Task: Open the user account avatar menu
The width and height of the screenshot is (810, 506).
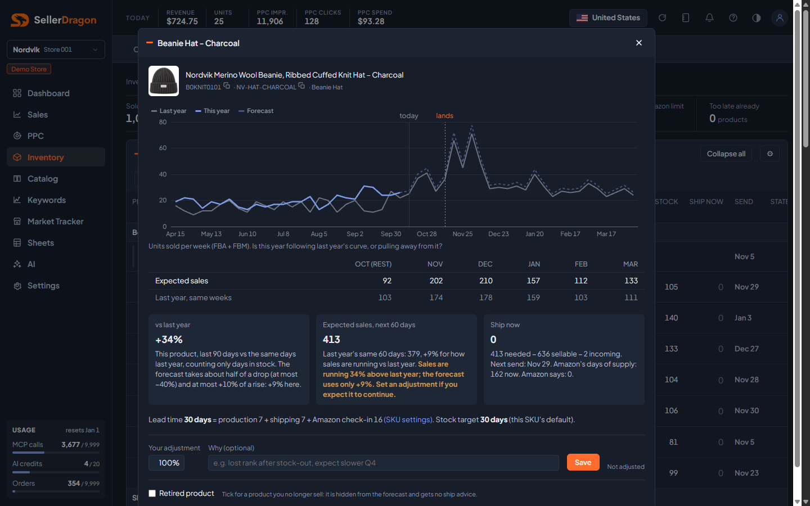Action: [x=780, y=18]
